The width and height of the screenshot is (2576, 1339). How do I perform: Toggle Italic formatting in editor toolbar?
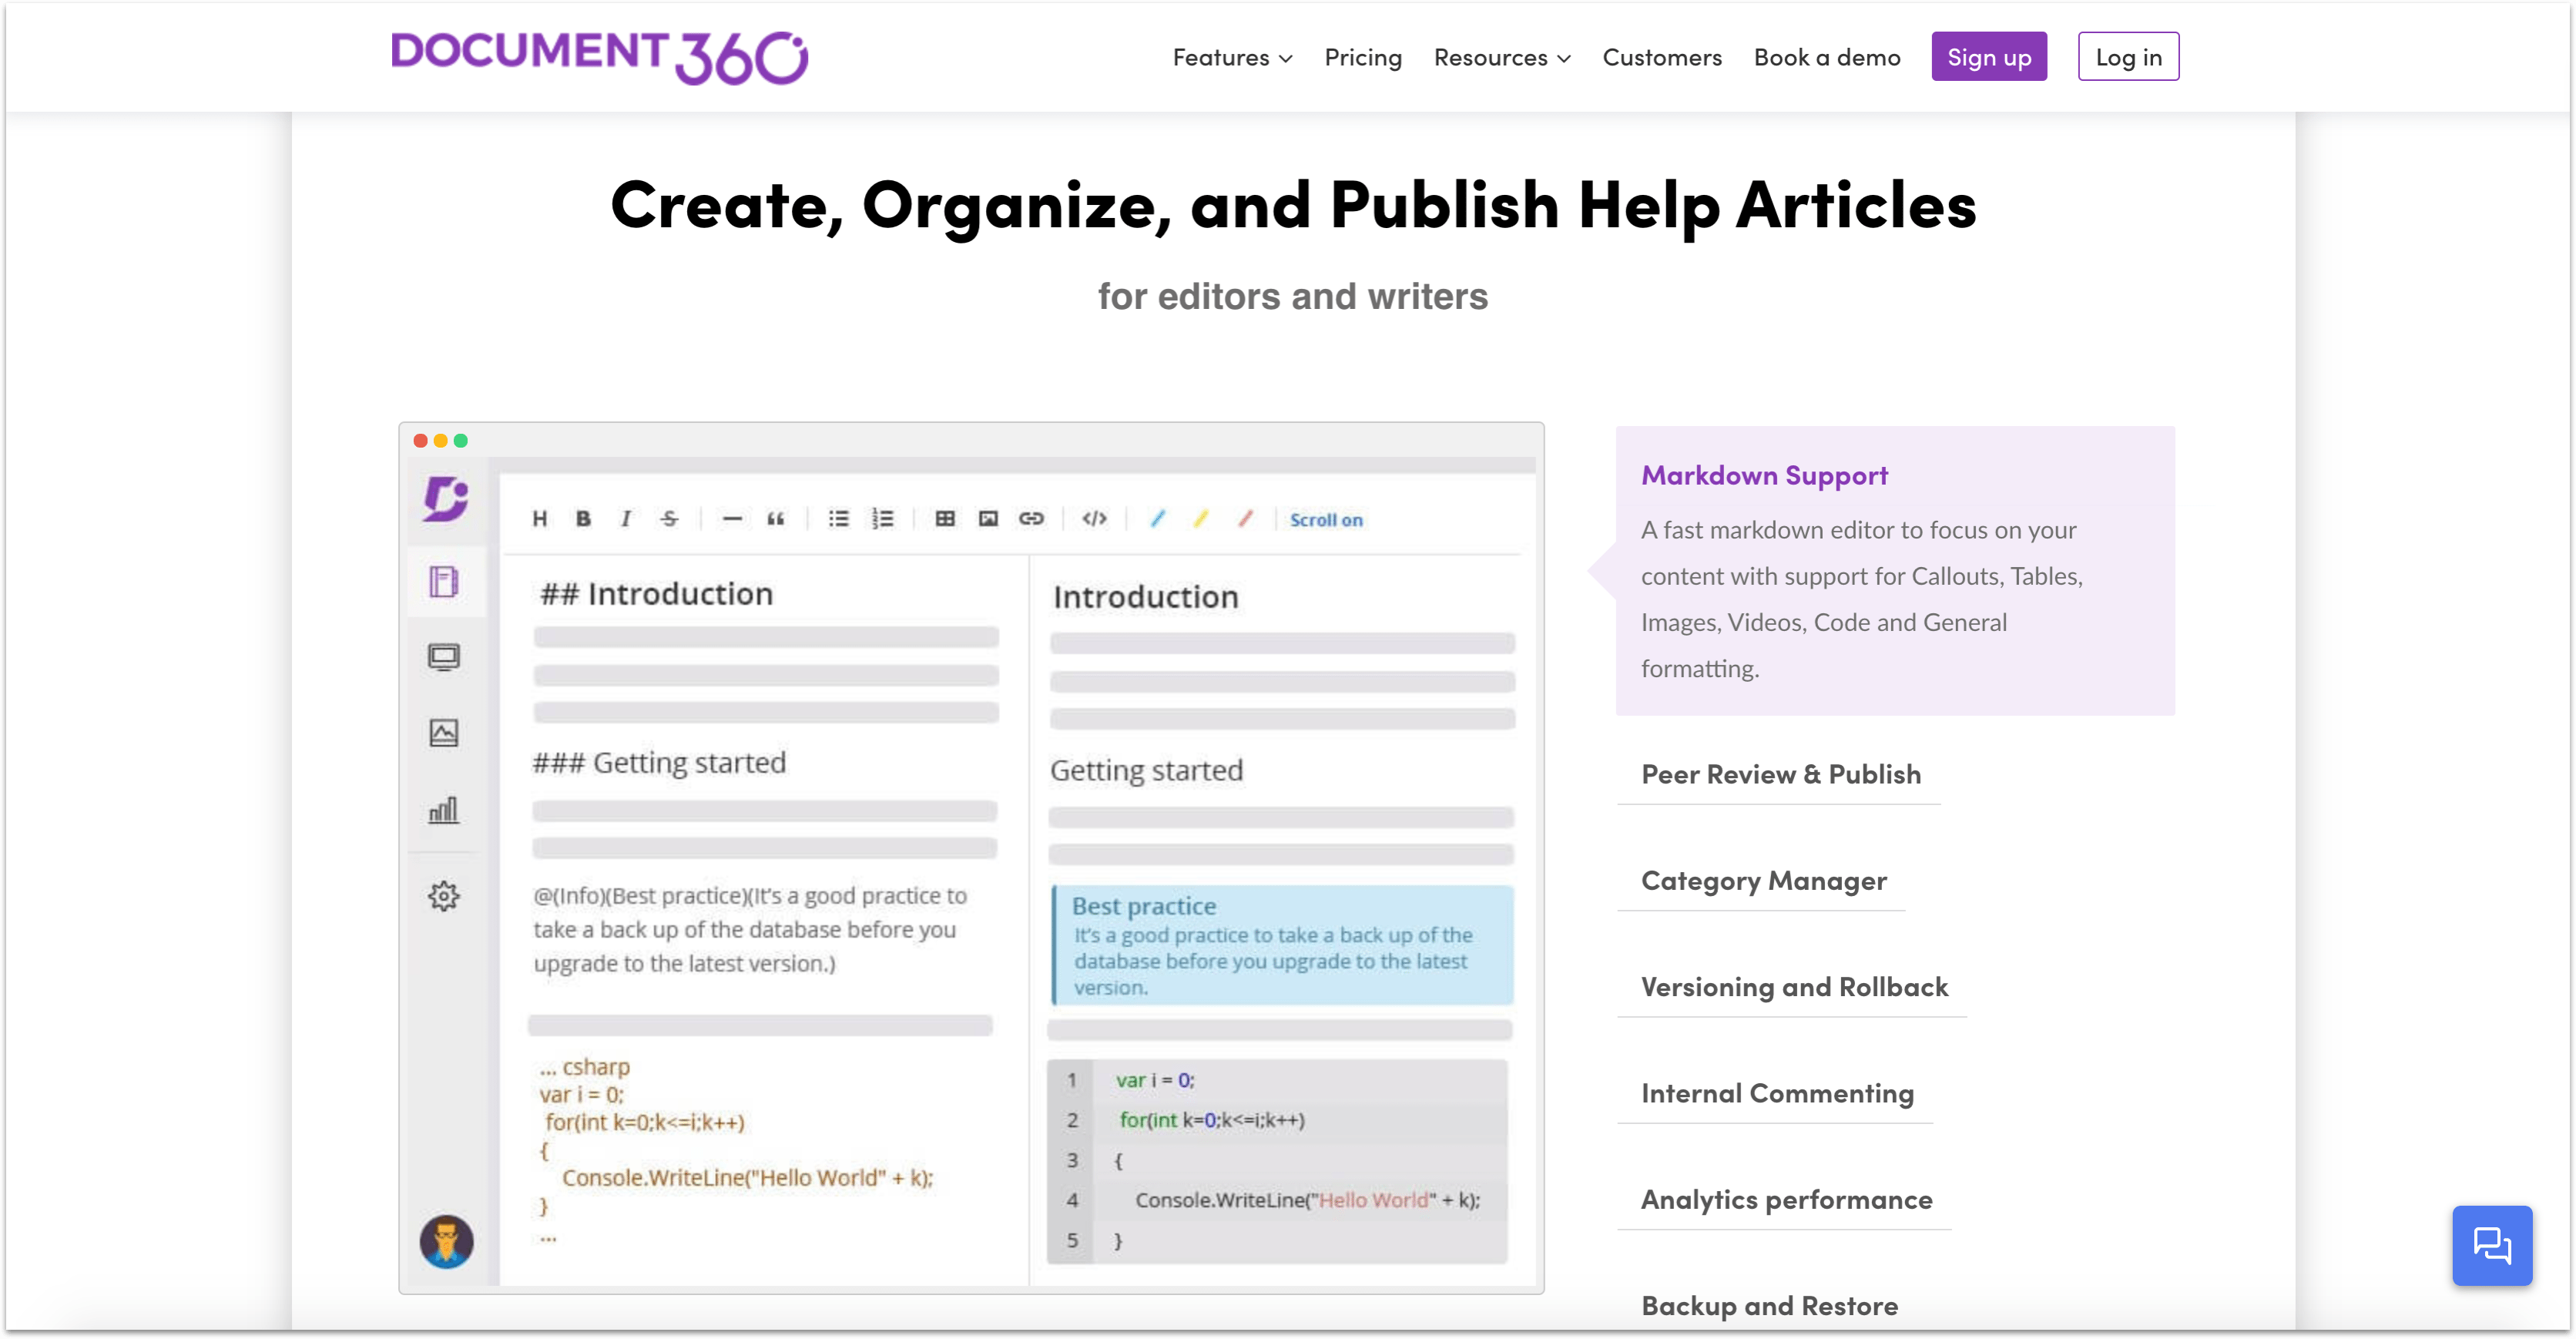[626, 518]
